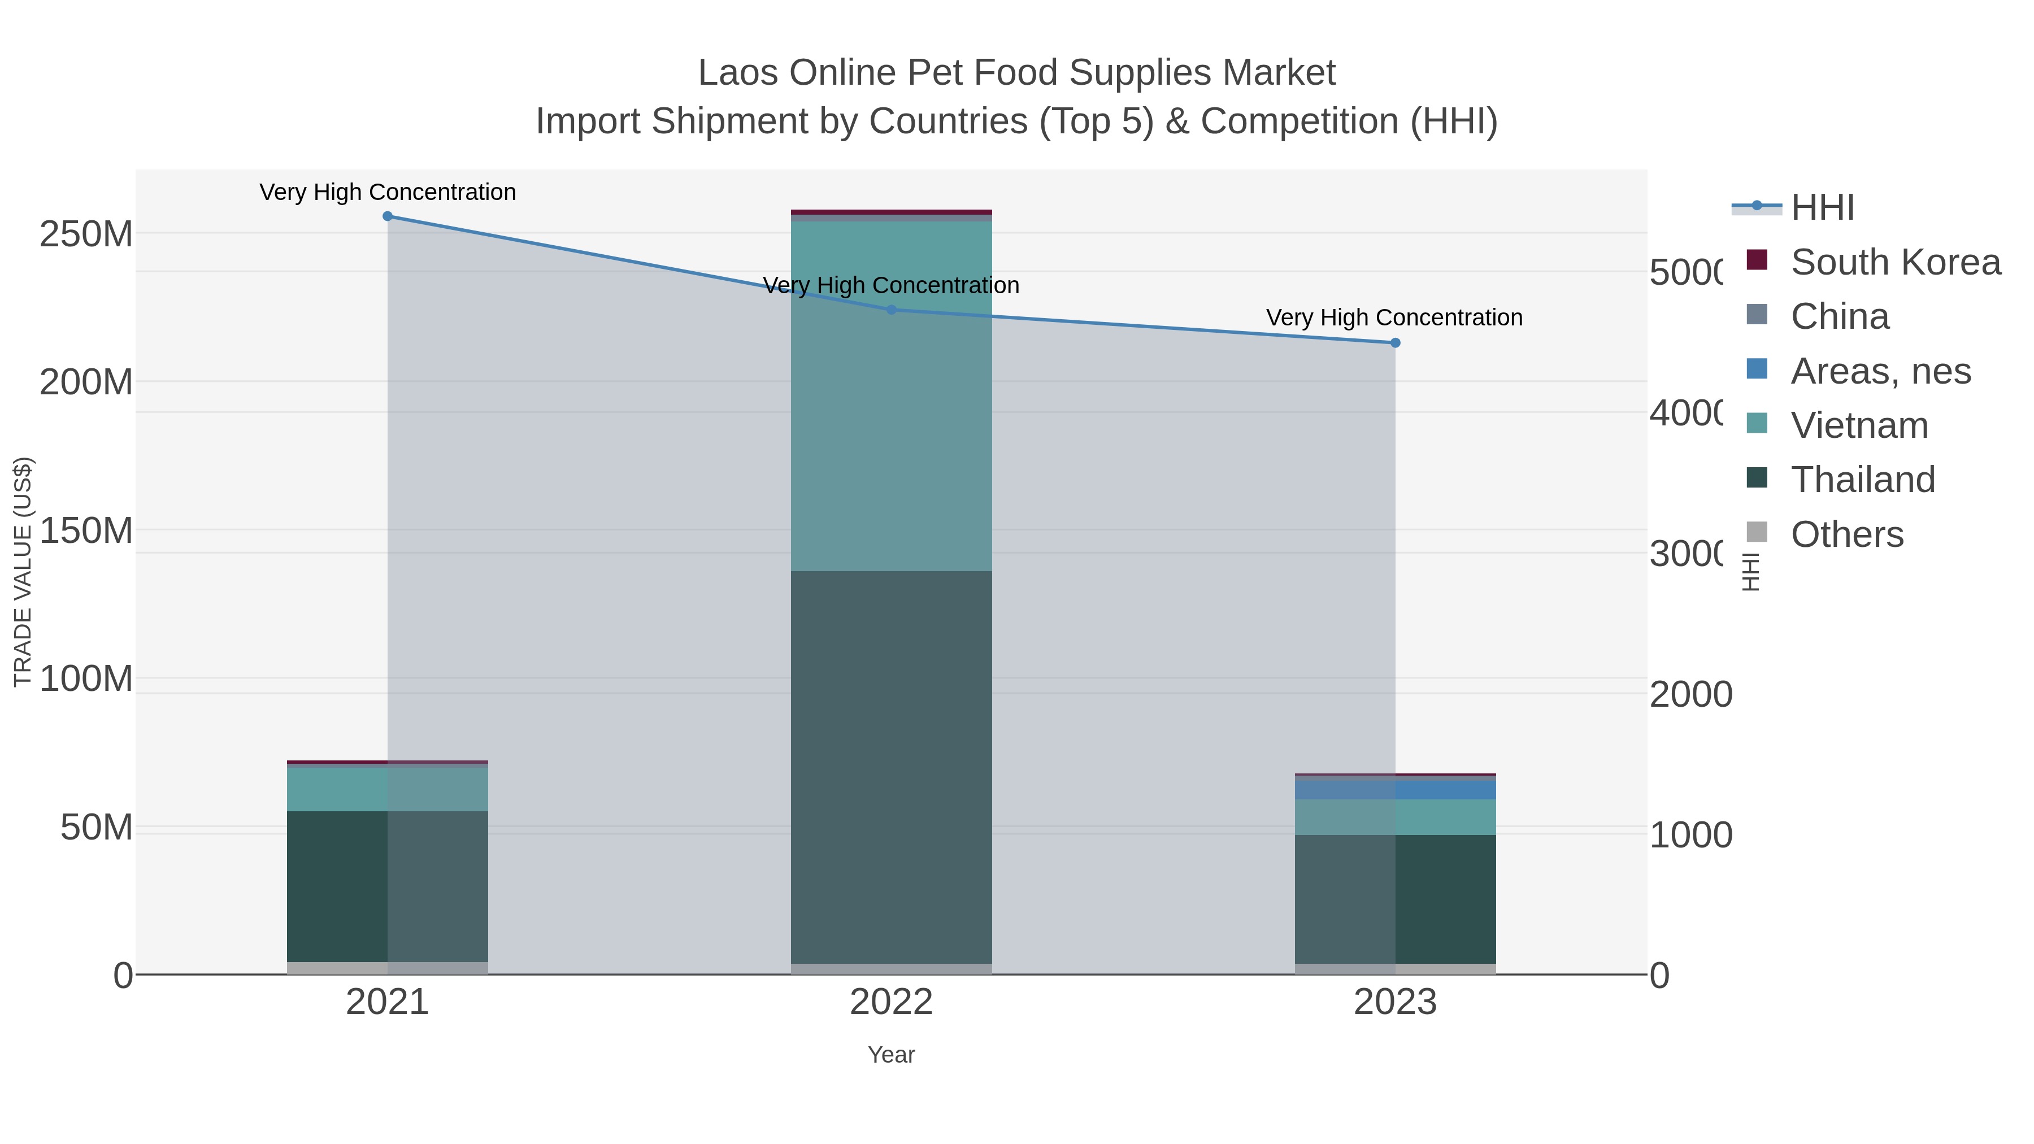The image size is (2034, 1144).
Task: Click the 100M y-axis tick label
Action: [86, 679]
